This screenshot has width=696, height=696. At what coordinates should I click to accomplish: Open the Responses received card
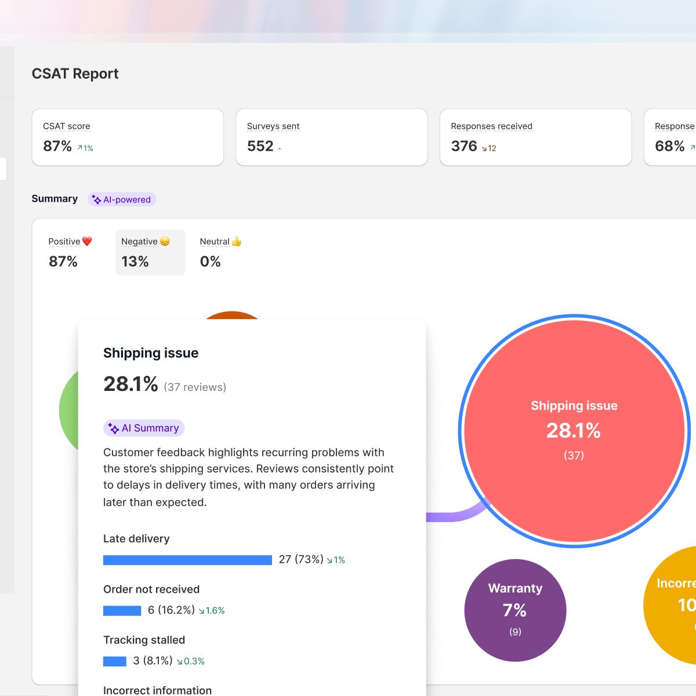coord(536,137)
